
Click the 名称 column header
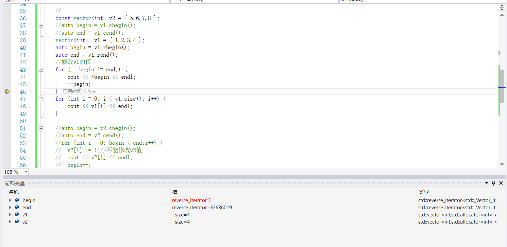pos(14,192)
